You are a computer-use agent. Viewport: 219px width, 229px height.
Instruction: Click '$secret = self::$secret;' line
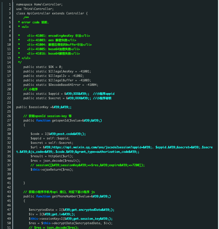pyautogui.click(x=52, y=143)
